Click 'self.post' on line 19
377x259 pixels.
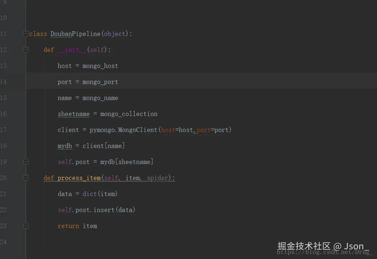tap(73, 162)
